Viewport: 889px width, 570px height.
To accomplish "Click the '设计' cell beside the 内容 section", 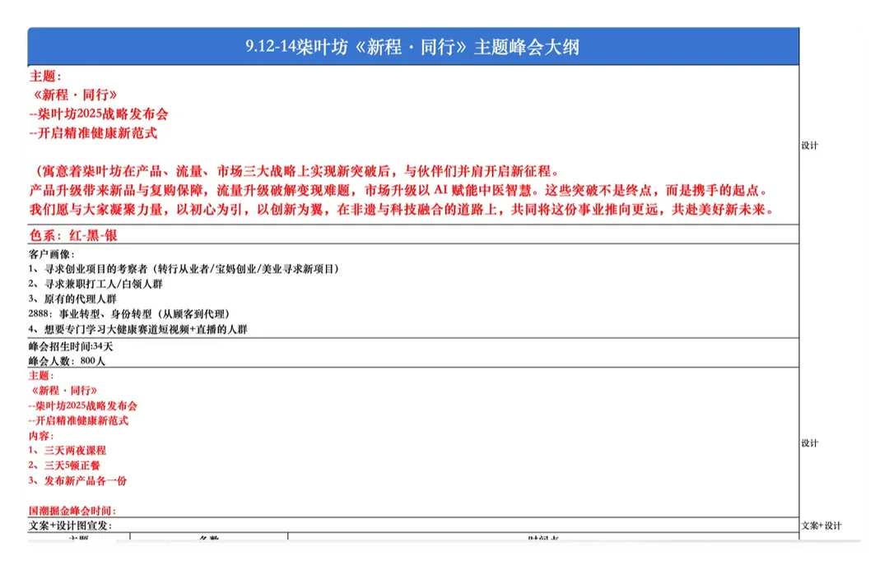I will pos(810,443).
